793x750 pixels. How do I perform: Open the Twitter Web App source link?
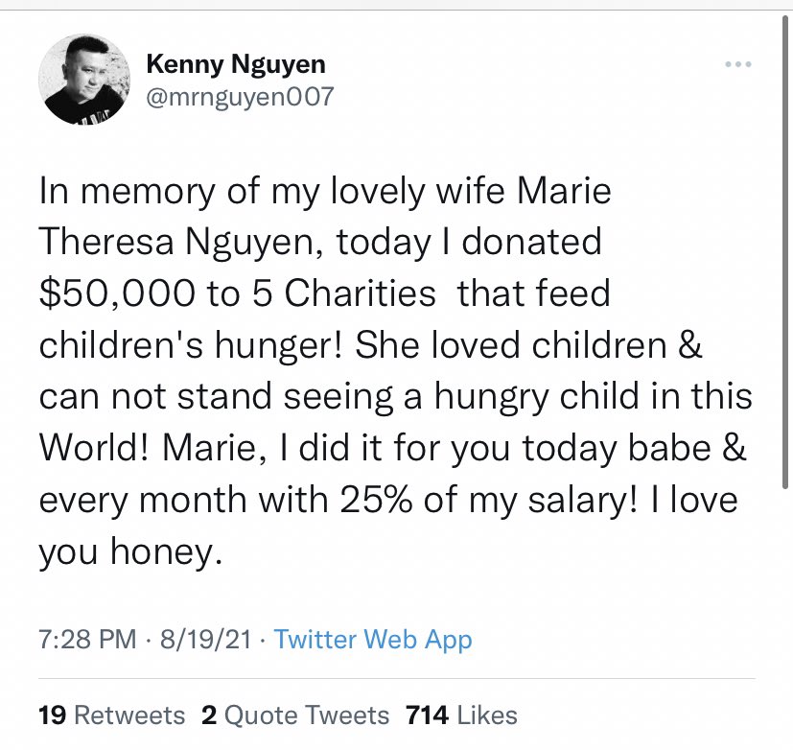pyautogui.click(x=373, y=640)
